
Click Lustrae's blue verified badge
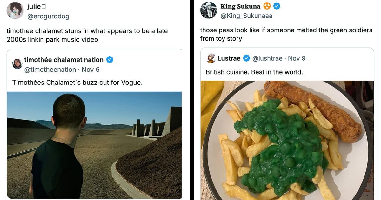[246, 58]
